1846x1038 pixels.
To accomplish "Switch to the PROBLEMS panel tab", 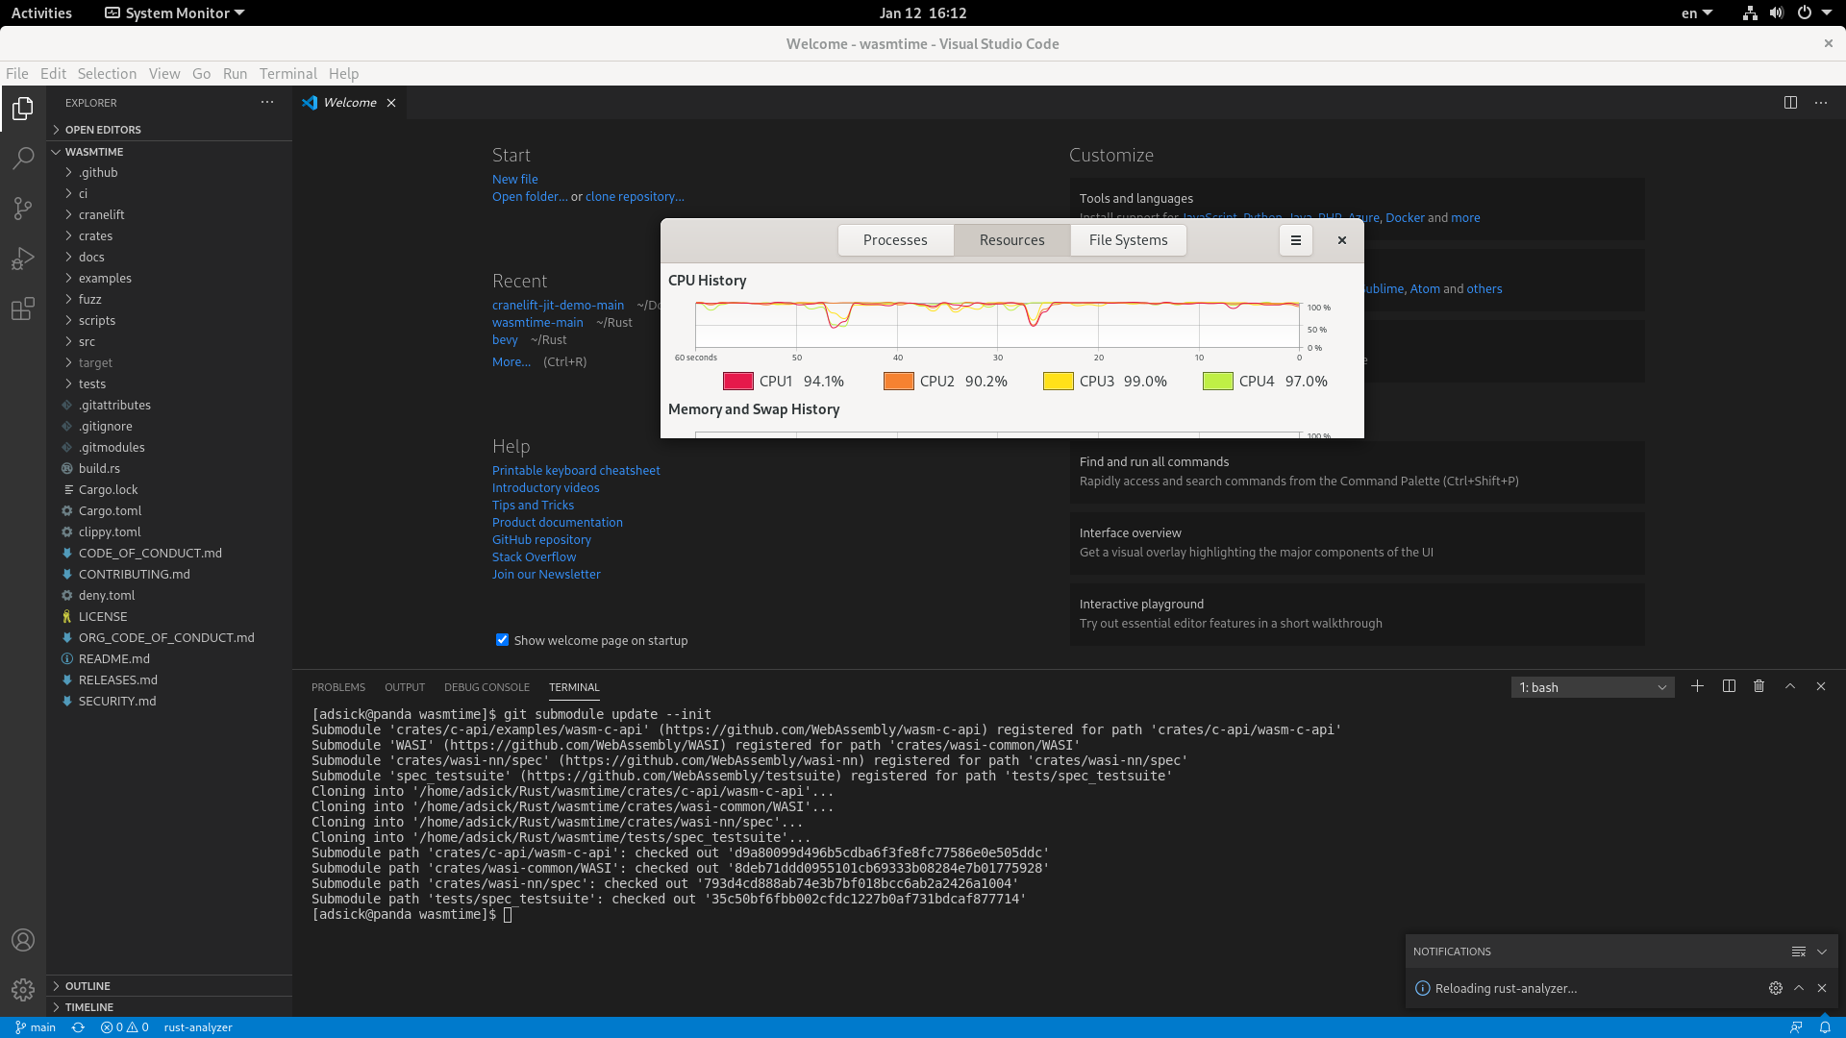I will pos(338,687).
